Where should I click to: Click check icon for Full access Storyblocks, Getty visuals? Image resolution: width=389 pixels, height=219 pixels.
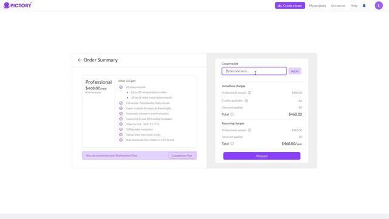point(121,103)
